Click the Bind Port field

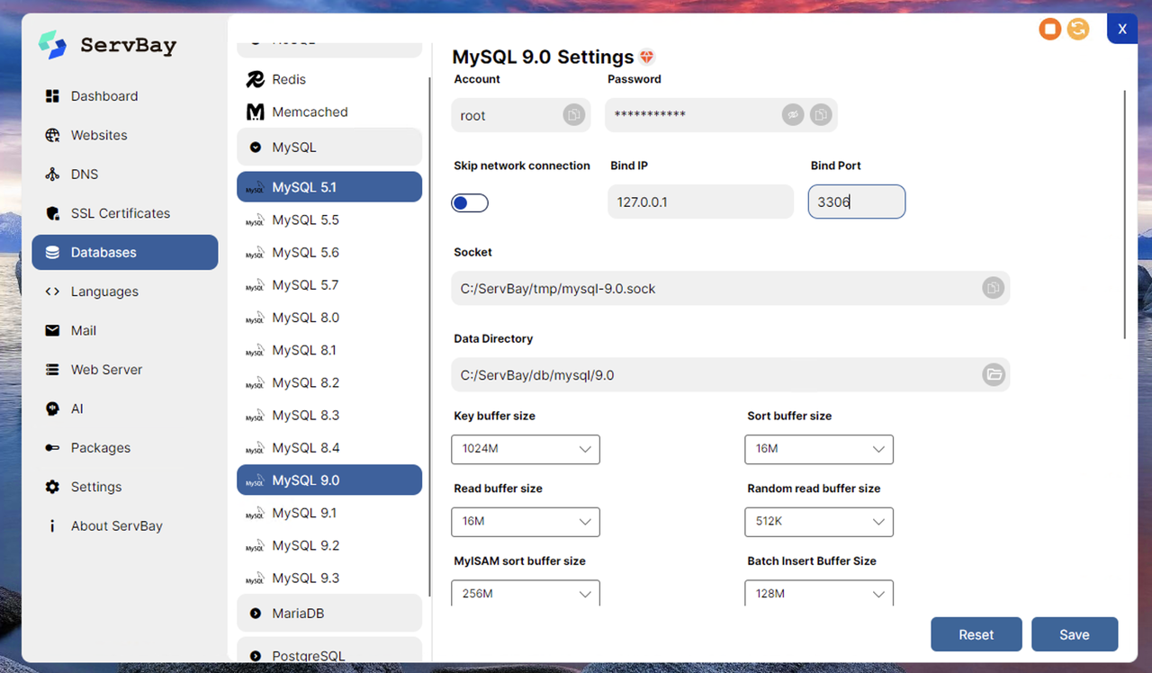pos(857,202)
